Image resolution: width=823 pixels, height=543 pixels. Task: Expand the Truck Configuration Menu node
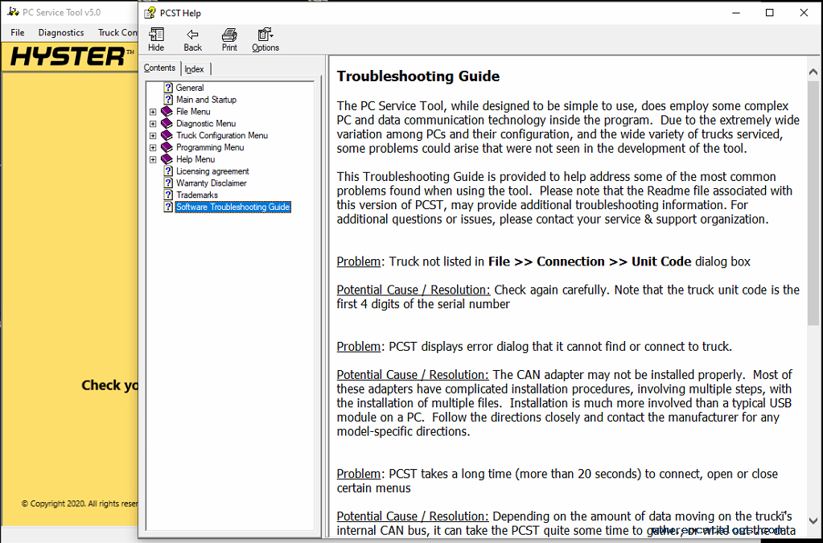pos(153,136)
